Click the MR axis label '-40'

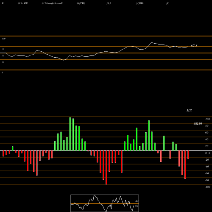click(207, 167)
